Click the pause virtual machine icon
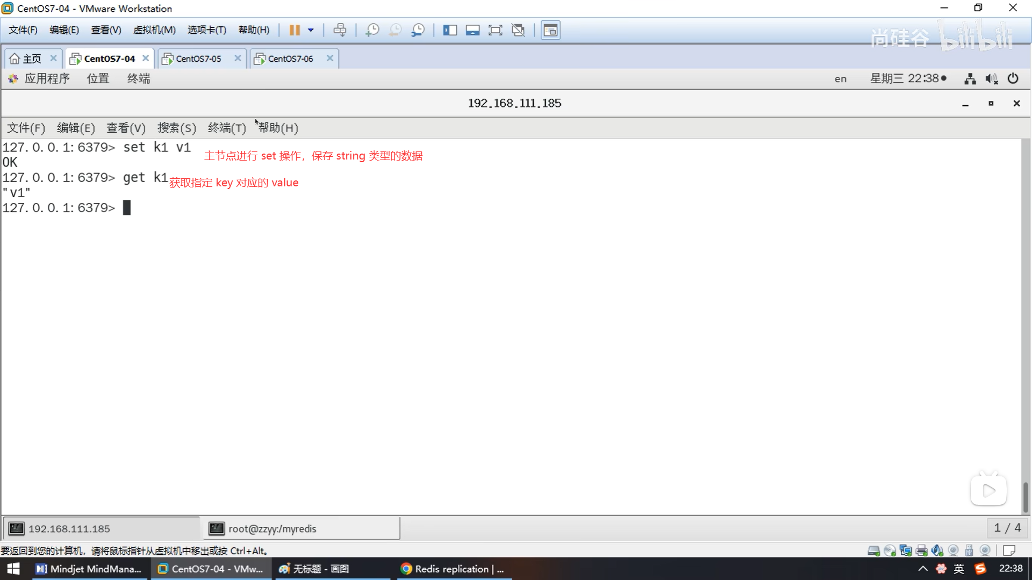Image resolution: width=1032 pixels, height=580 pixels. click(295, 30)
